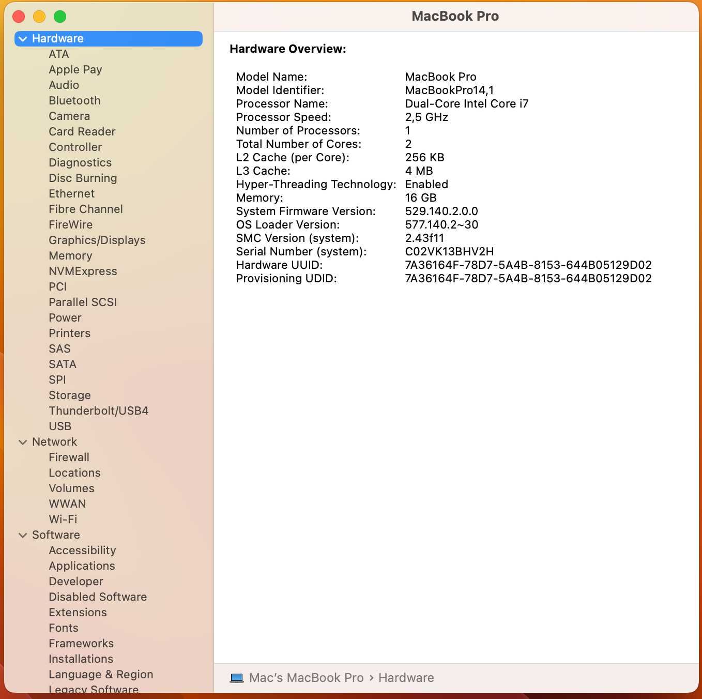Screen dimensions: 702x699
Task: Select Storage in sidebar
Action: coord(70,396)
